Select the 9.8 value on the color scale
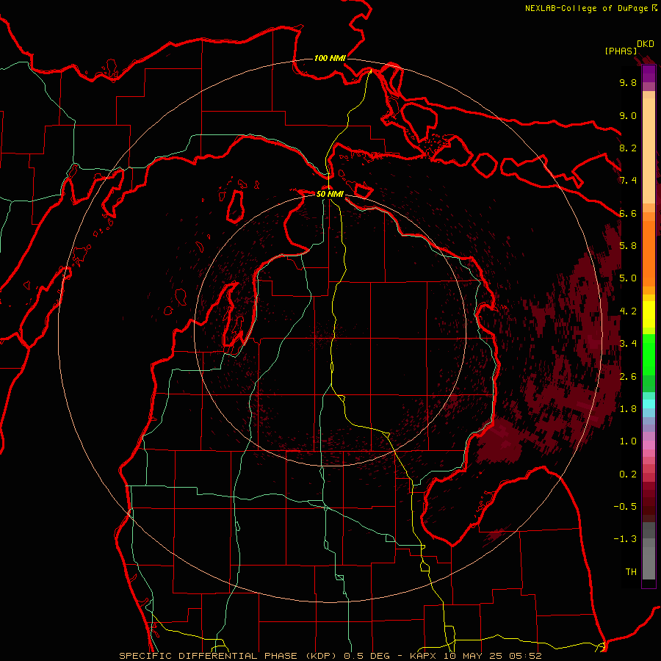The height and width of the screenshot is (661, 661). (x=628, y=82)
